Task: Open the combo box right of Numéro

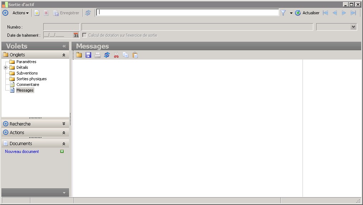Action: click(x=353, y=27)
